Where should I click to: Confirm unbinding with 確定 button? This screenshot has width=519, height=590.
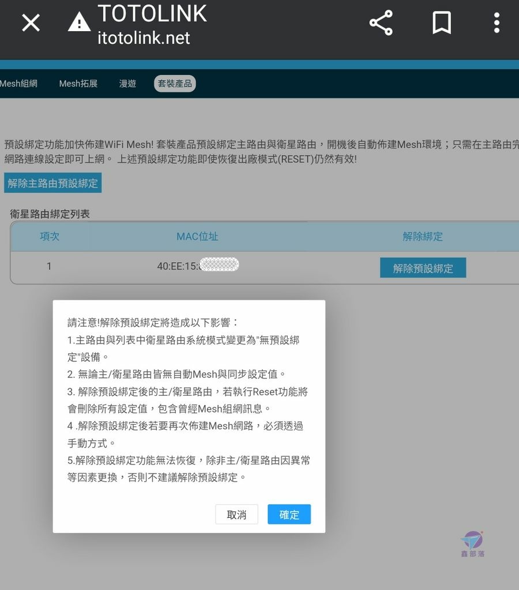click(x=289, y=515)
